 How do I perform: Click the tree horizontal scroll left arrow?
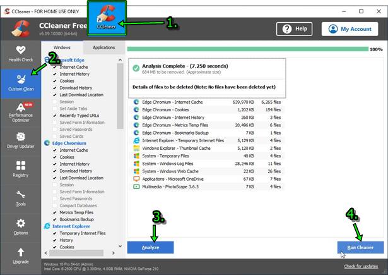tap(46, 253)
